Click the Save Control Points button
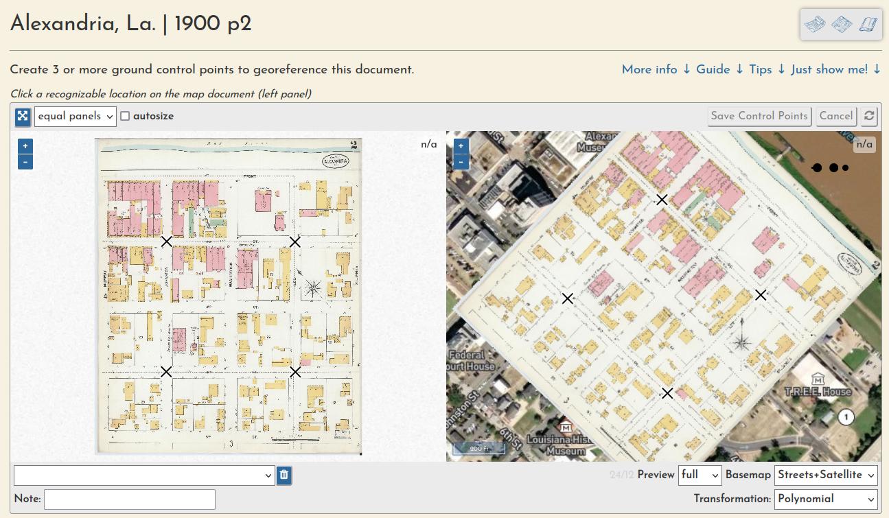 759,116
